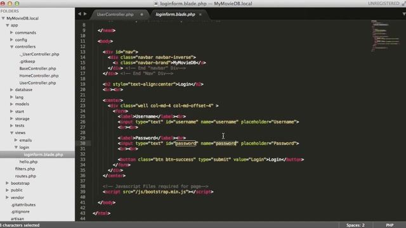
Task: Click the closing html tag line
Action: [101, 213]
